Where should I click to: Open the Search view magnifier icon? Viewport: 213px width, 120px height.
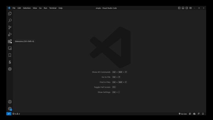(x=10, y=20)
